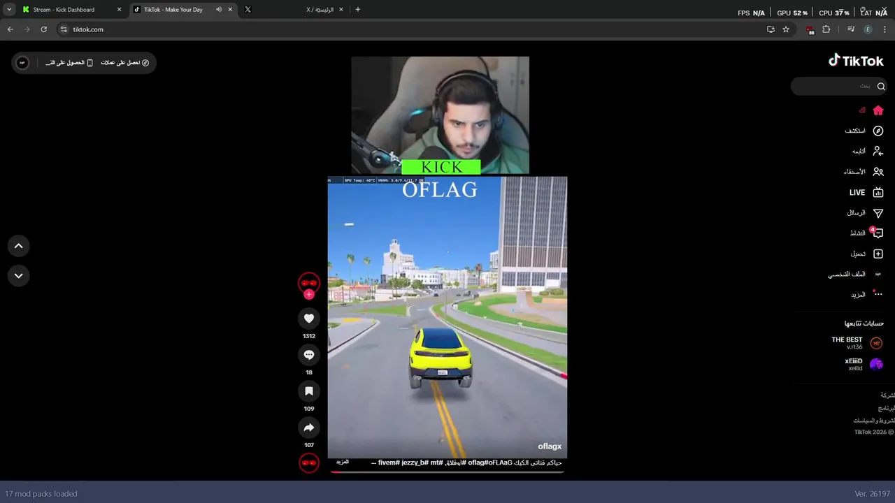Click the 'CPU 37 %' overlay readout

(833, 13)
